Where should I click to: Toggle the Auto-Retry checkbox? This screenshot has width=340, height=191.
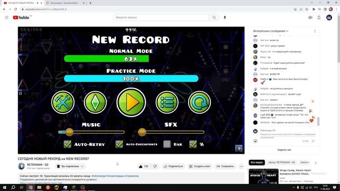(67, 144)
